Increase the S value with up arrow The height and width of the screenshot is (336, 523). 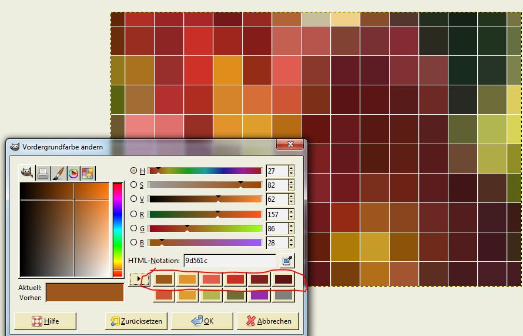click(291, 182)
